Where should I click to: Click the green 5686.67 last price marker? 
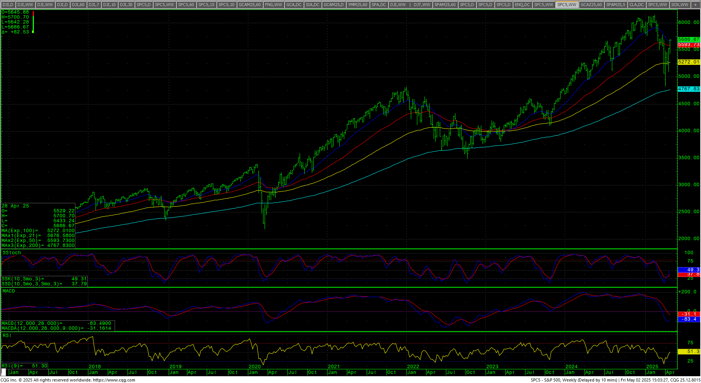tap(689, 40)
